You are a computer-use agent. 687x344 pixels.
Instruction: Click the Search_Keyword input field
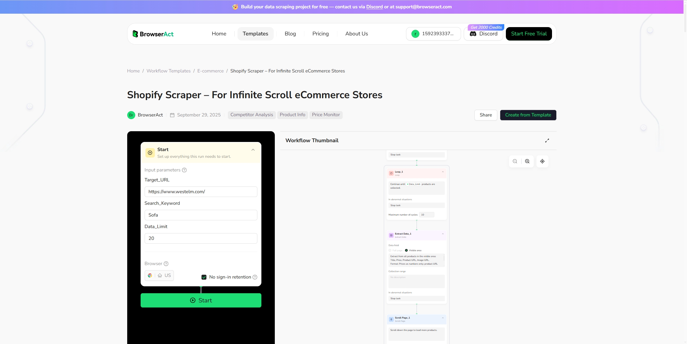201,215
